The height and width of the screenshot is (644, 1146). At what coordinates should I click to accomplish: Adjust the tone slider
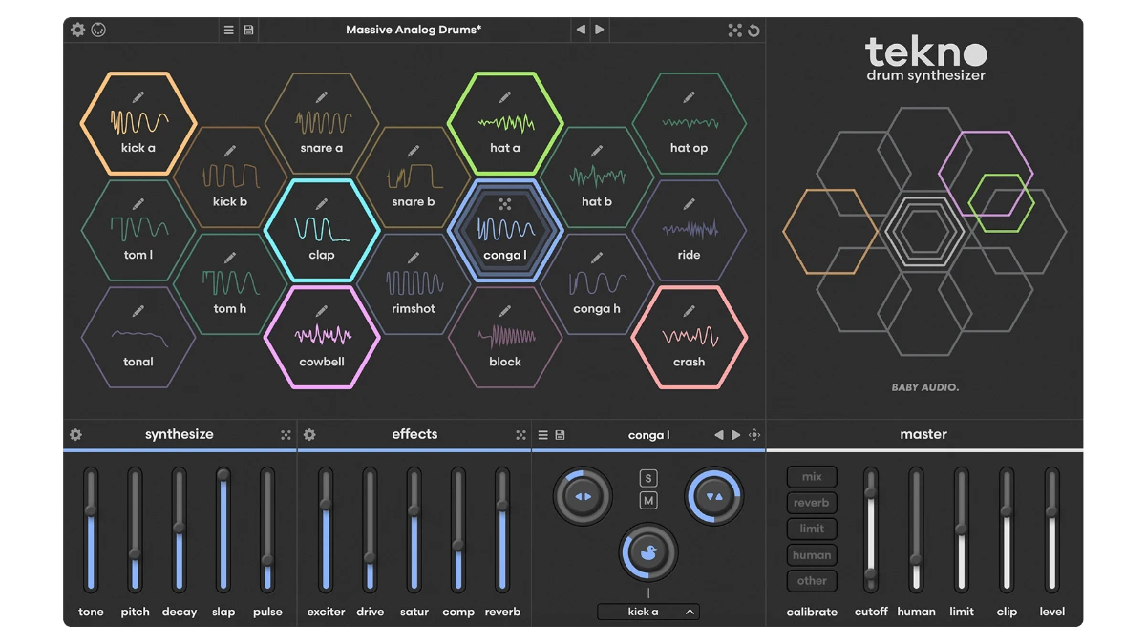(x=91, y=530)
